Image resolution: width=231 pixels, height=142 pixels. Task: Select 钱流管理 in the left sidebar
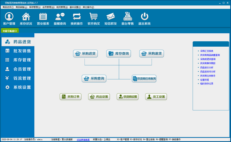coord(18,78)
